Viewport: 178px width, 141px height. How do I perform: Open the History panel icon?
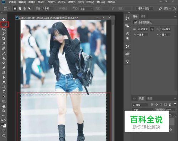[127, 18]
